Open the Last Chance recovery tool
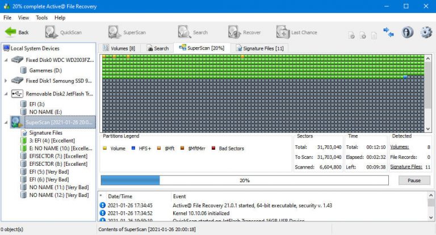The image size is (436, 235). [283, 32]
